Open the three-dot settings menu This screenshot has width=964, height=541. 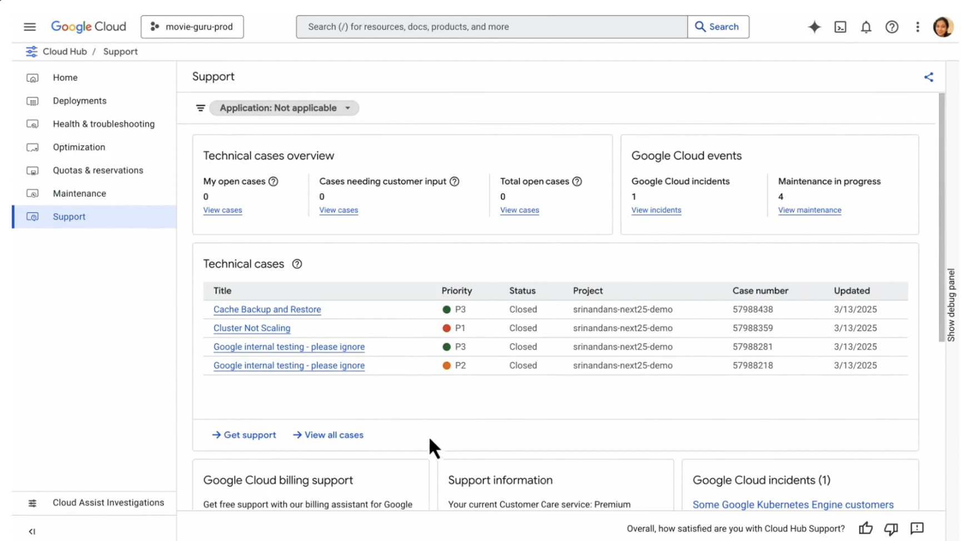pos(917,27)
